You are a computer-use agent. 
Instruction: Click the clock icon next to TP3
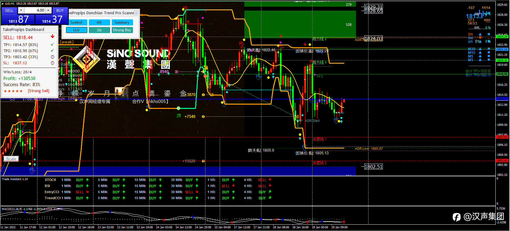pos(52,57)
